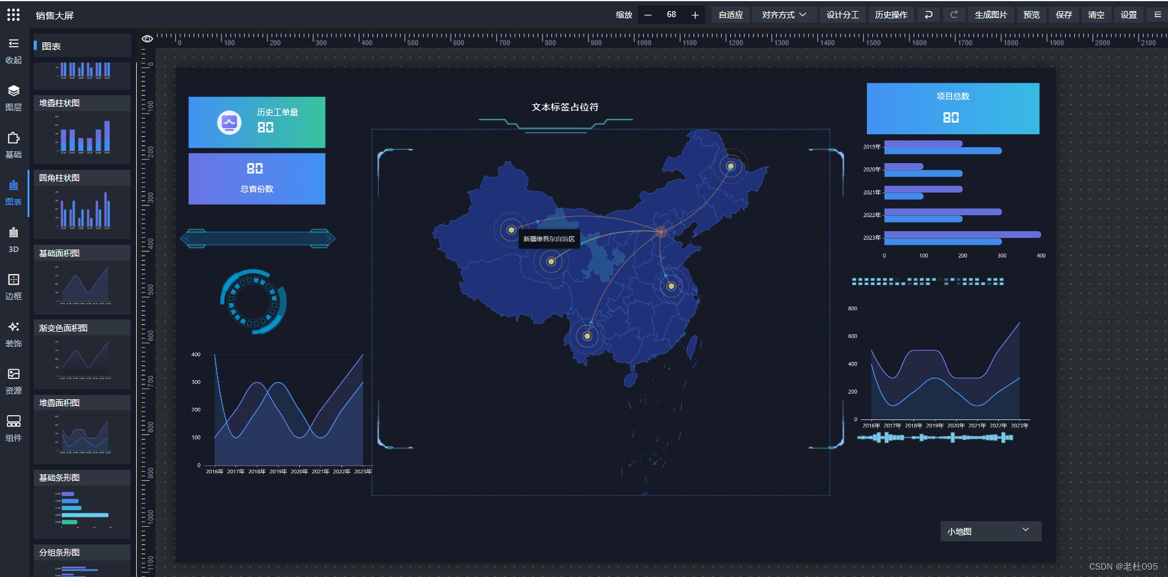Click the redo arrow icon
Image resolution: width=1168 pixels, height=577 pixels.
[954, 15]
